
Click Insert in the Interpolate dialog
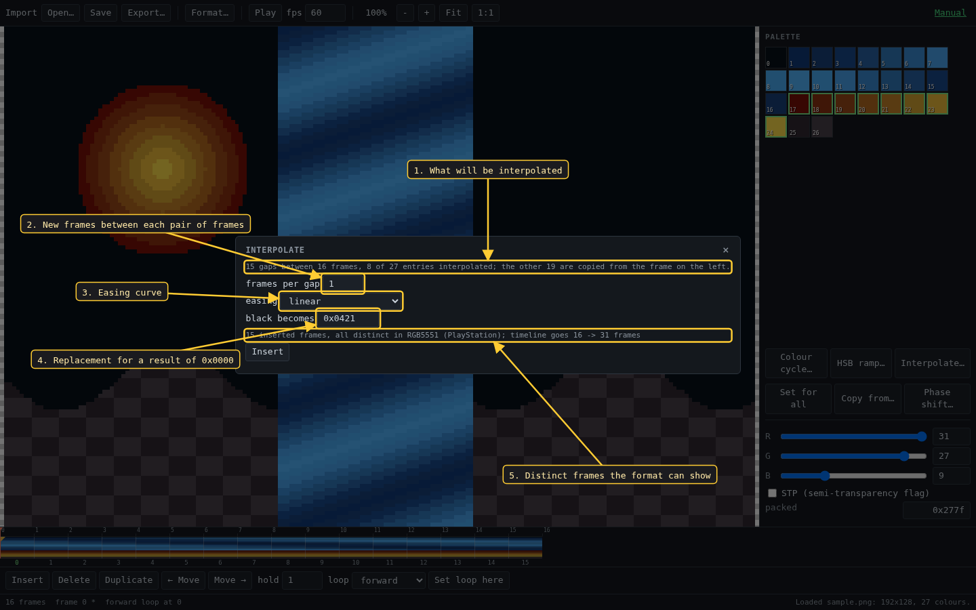coord(267,352)
